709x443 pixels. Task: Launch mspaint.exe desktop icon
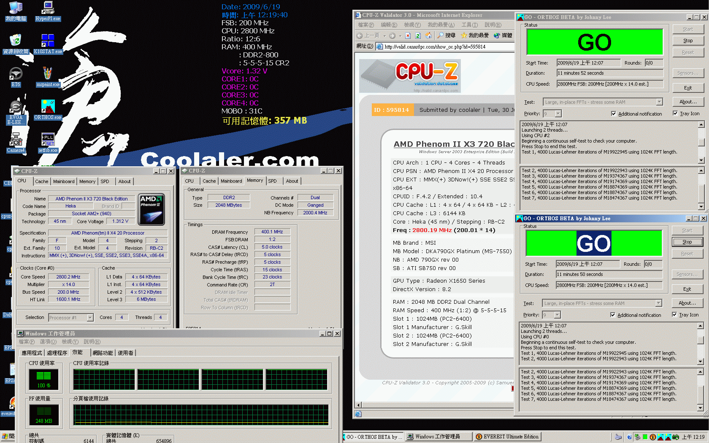[48, 77]
